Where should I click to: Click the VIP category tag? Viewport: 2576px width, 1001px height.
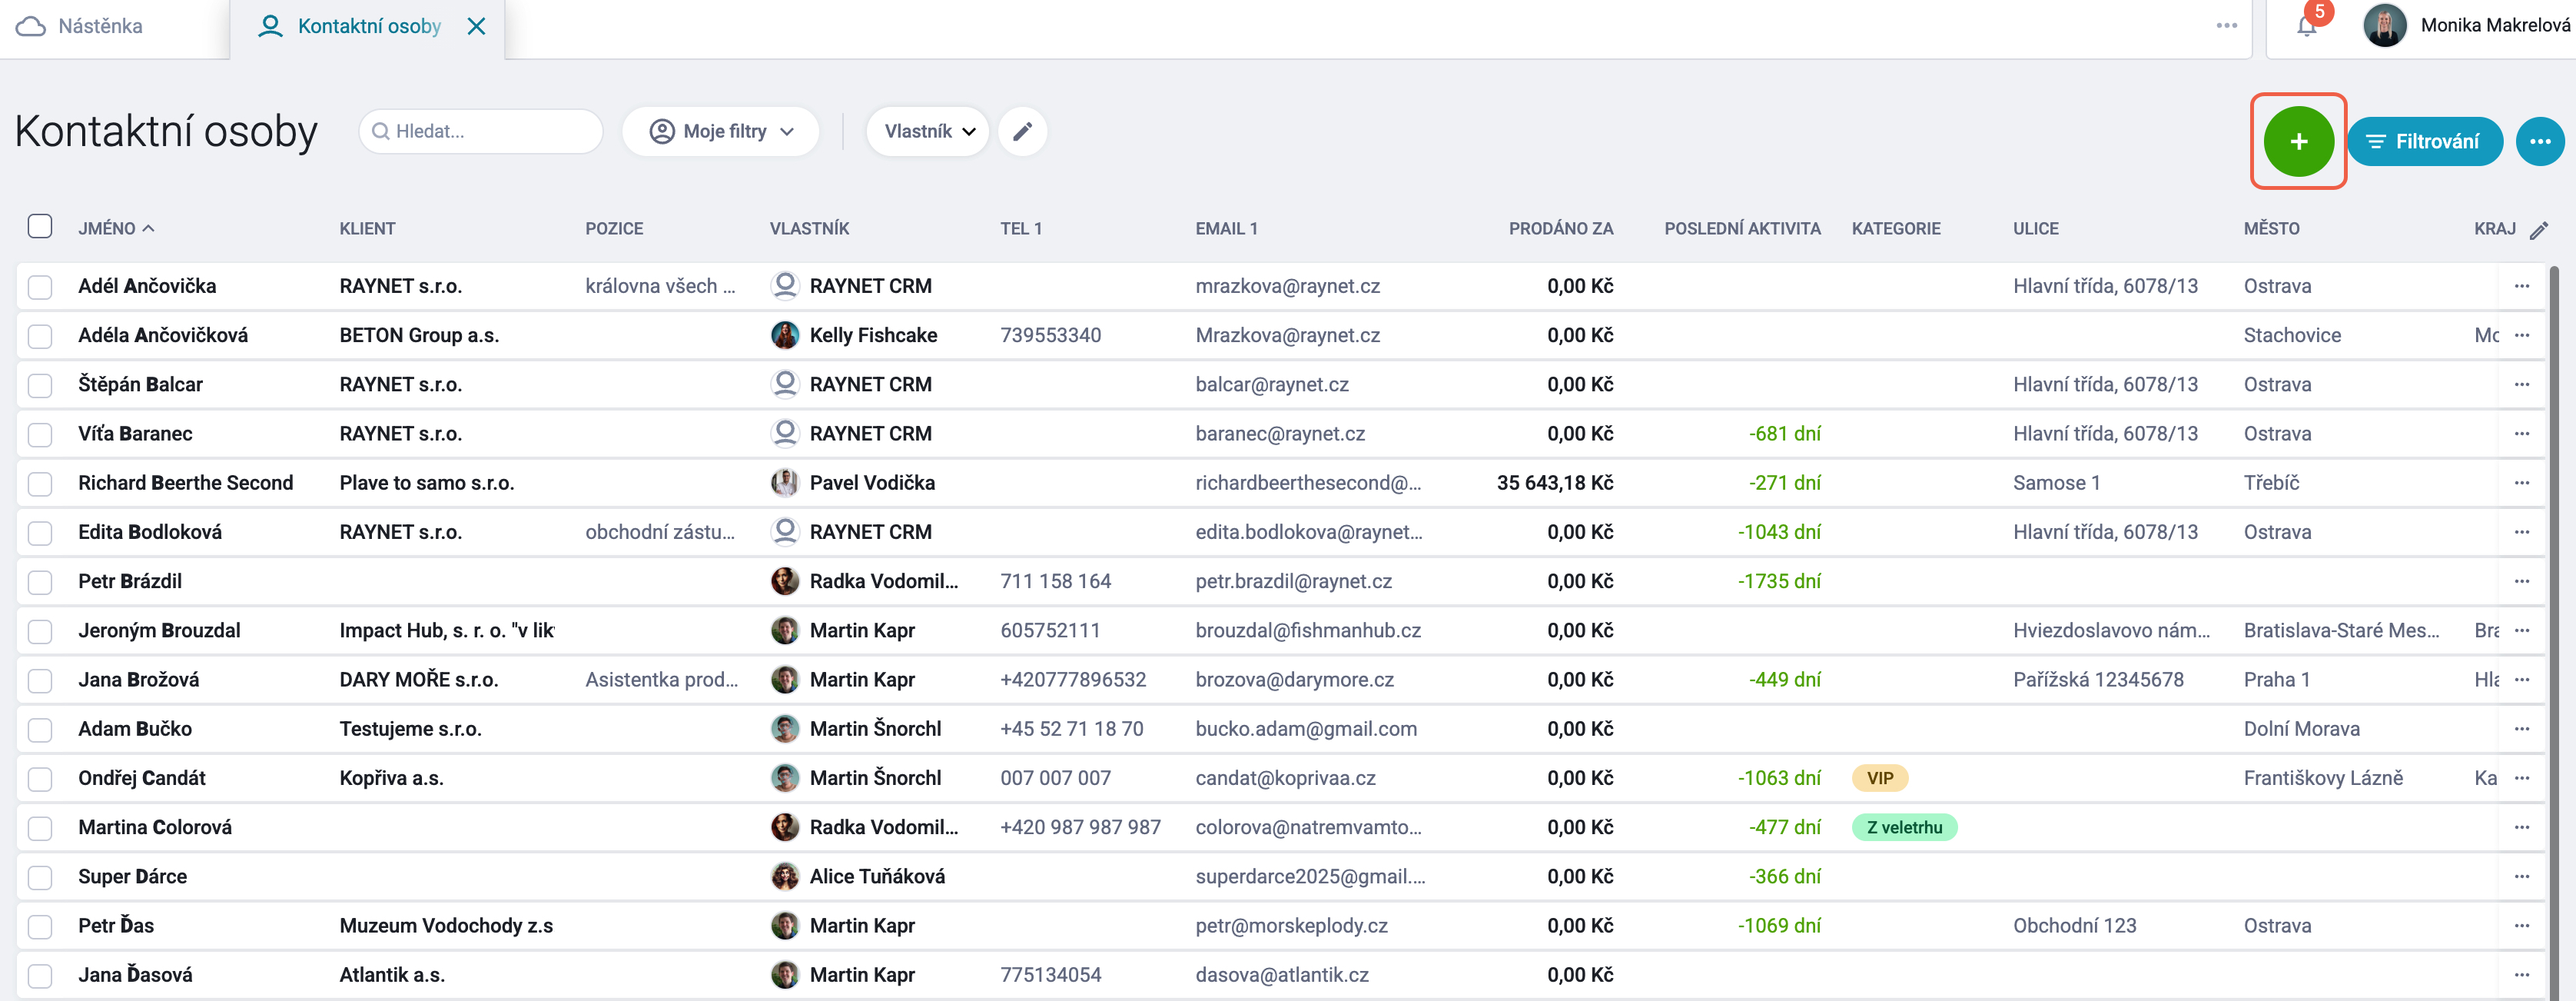[1879, 778]
